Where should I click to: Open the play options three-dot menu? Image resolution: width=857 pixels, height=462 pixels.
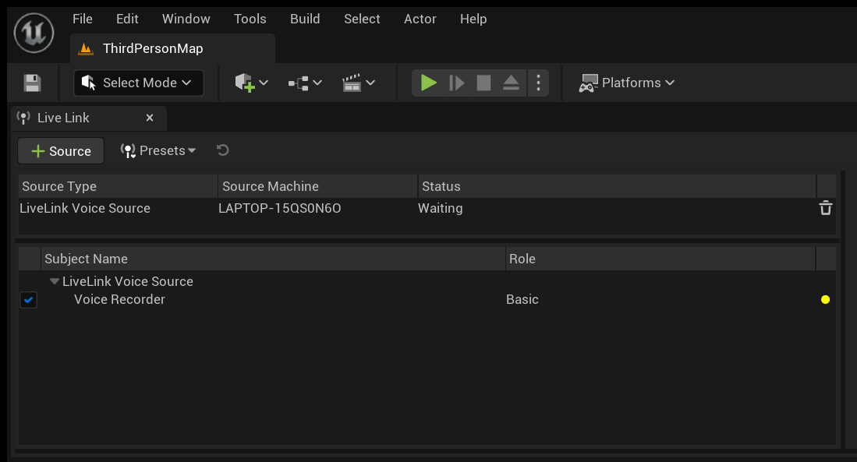click(539, 83)
